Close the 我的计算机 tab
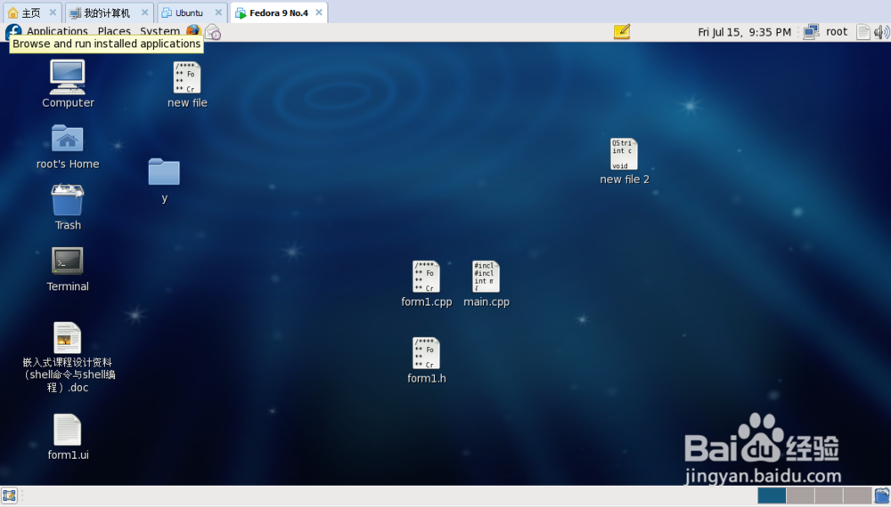This screenshot has height=507, width=891. (145, 12)
